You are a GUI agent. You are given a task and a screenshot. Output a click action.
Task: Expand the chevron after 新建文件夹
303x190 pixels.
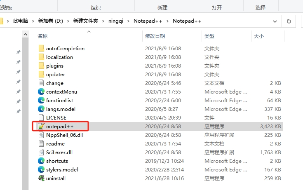click(x=103, y=21)
